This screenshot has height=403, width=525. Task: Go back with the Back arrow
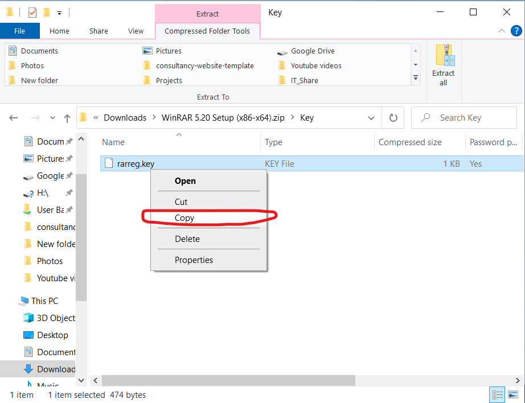(14, 118)
